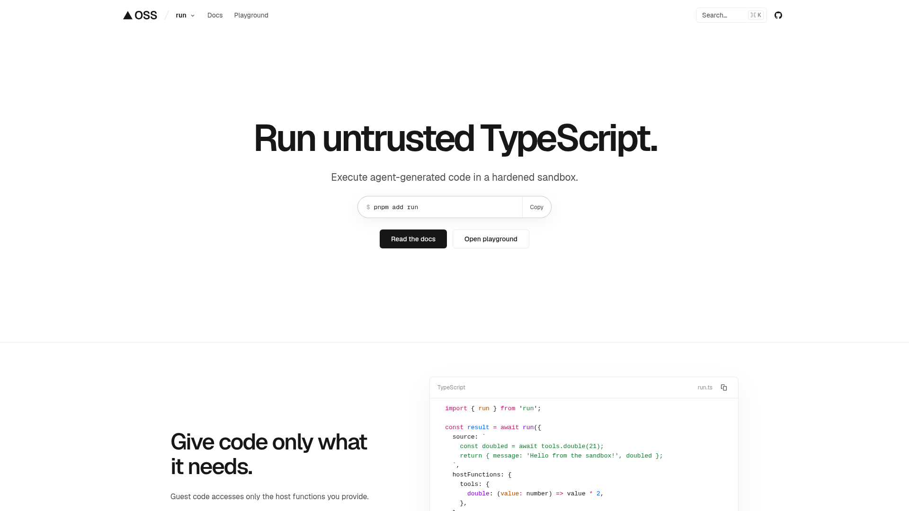
Task: Click the run.ts file name label
Action: tap(705, 388)
